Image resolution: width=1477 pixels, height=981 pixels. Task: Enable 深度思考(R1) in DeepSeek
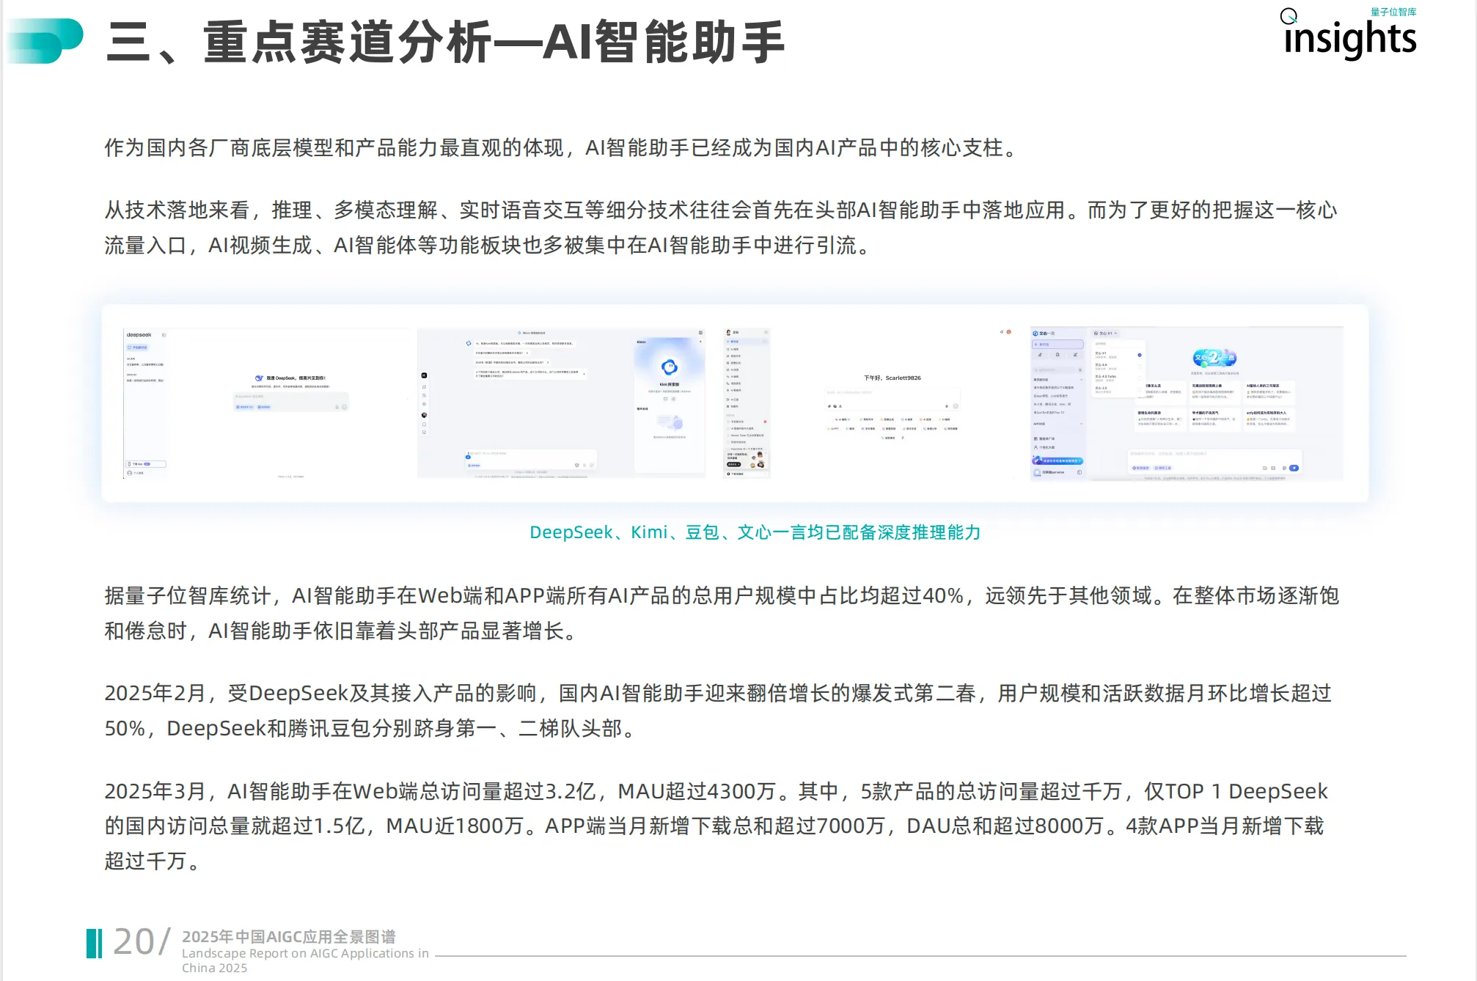pos(245,407)
